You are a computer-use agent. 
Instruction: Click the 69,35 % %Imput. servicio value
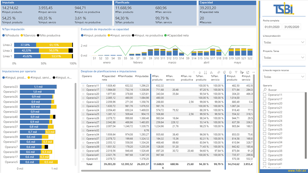tap(45, 18)
